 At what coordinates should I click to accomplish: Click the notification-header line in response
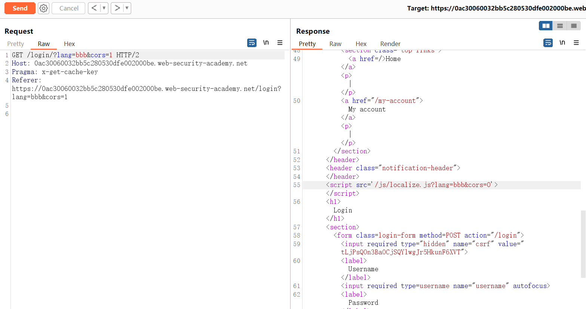(393, 168)
